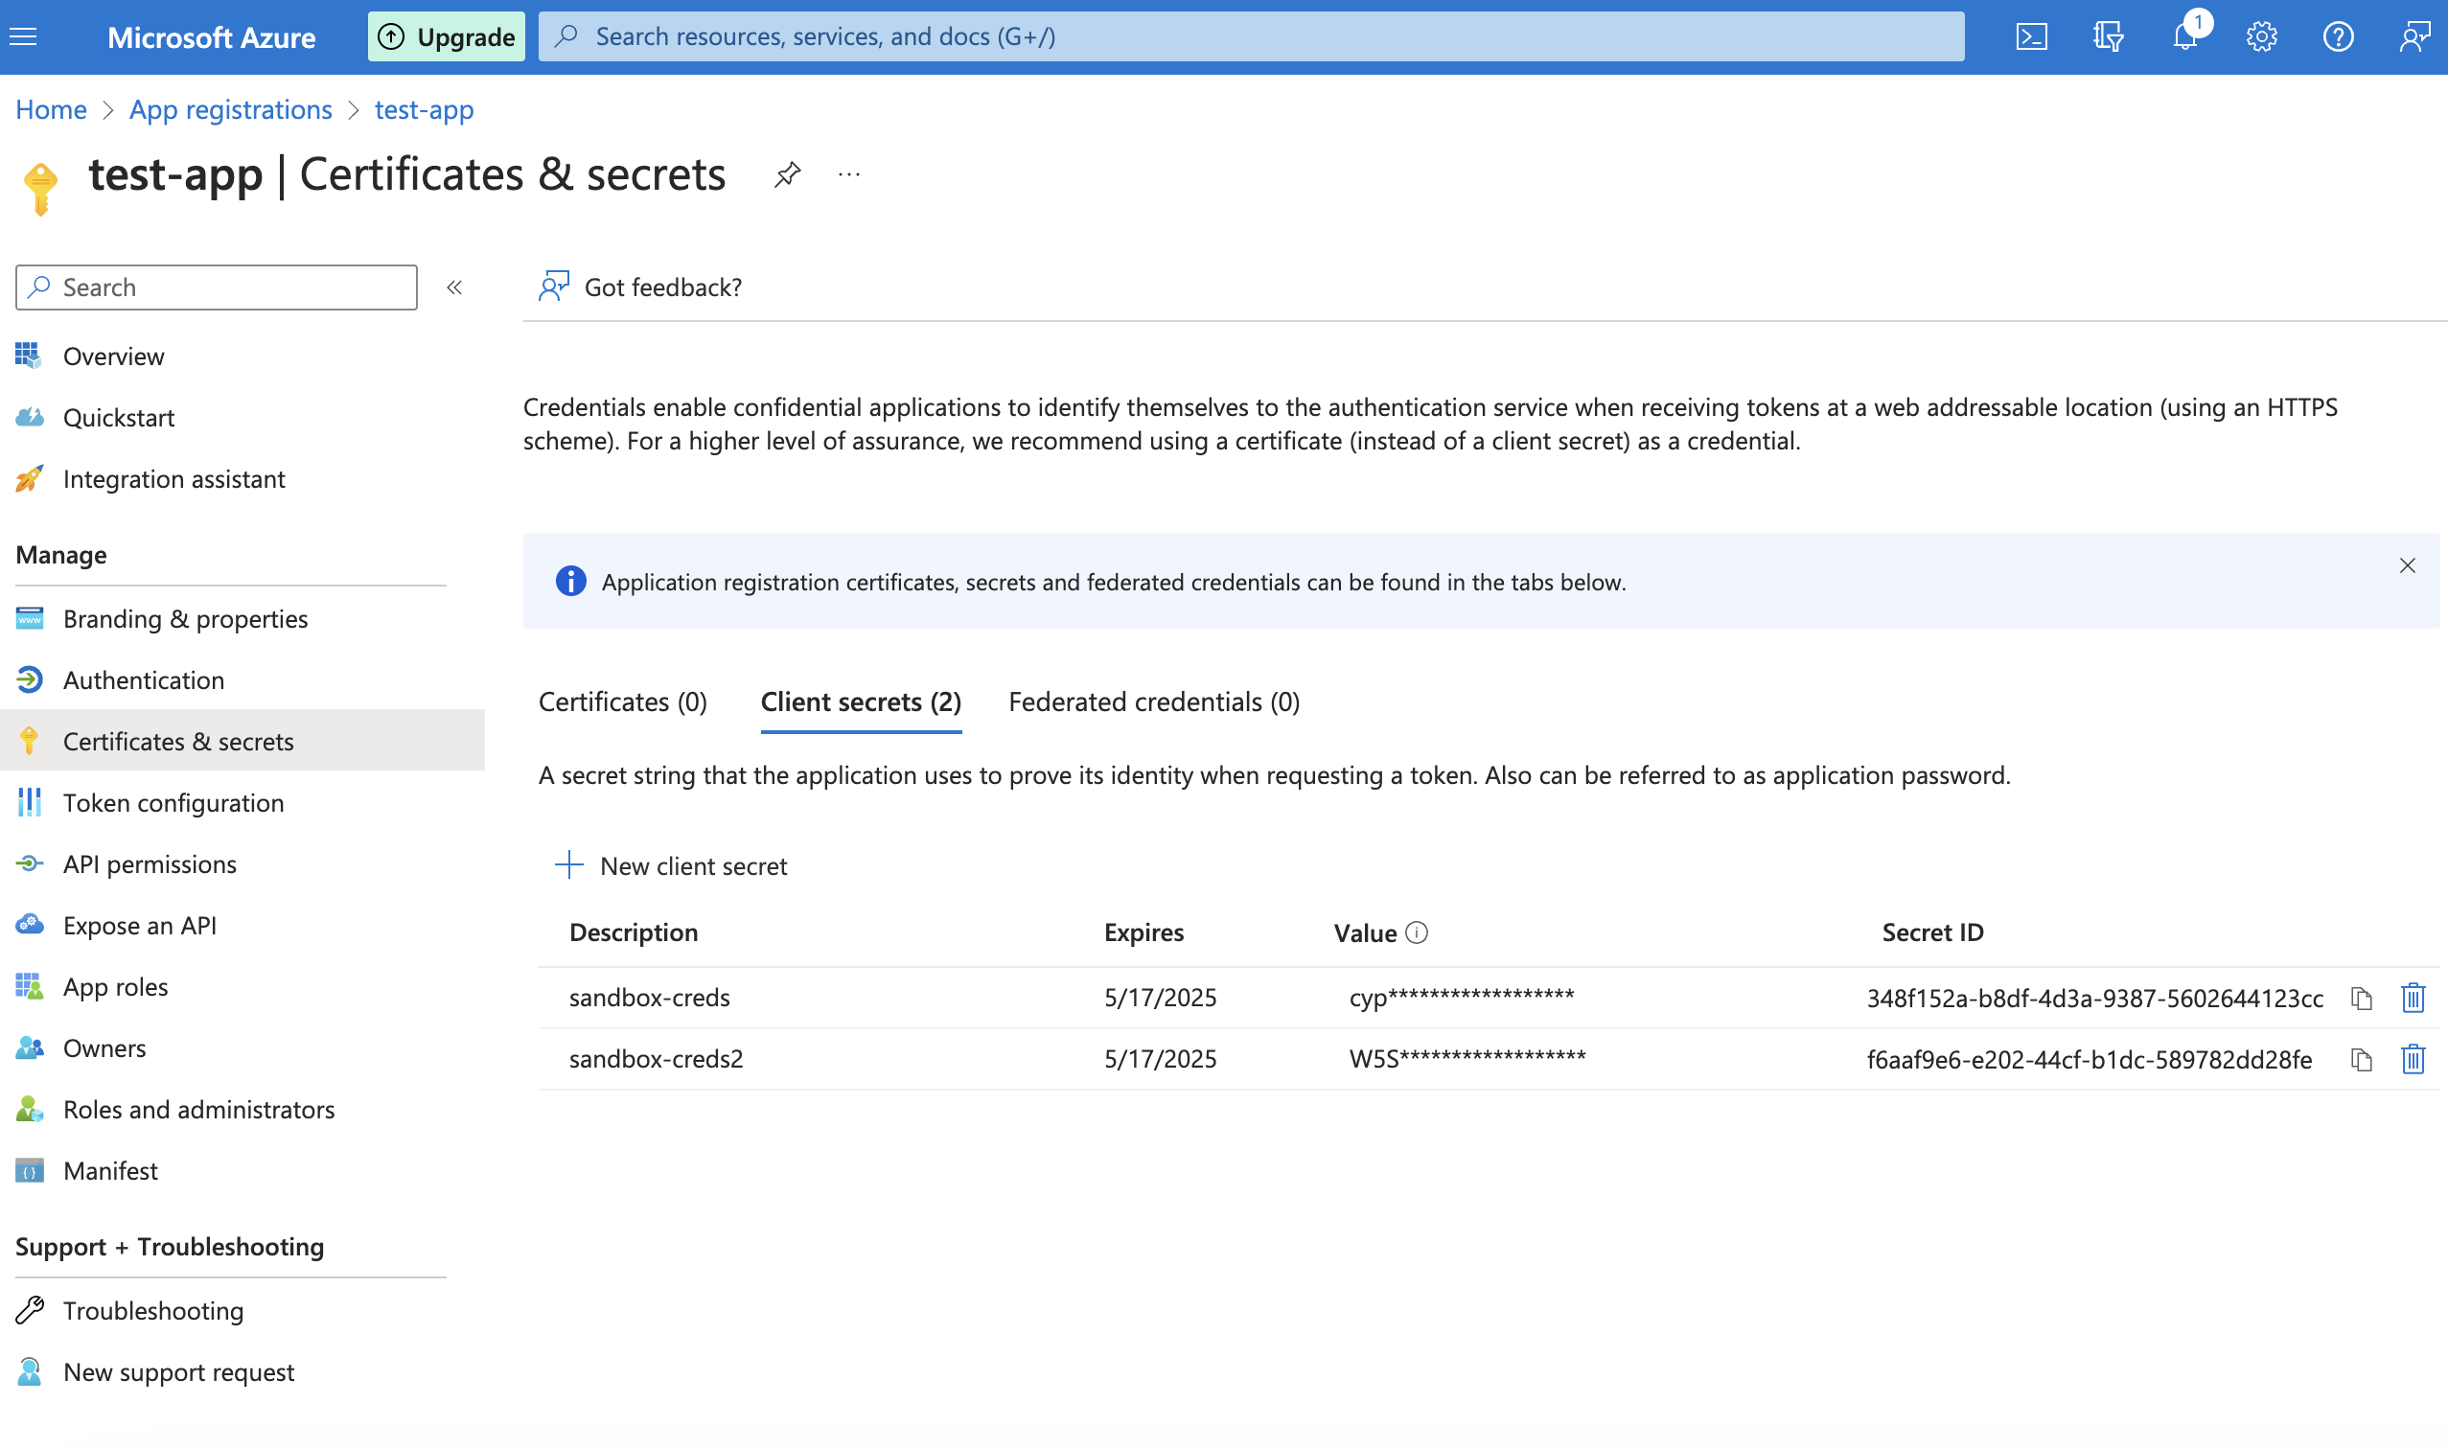Copy the sandbox-creds2 Secret ID
This screenshot has width=2448, height=1449.
tap(2361, 1059)
